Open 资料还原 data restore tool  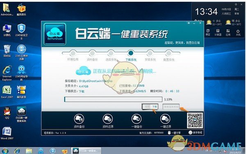[108, 121]
